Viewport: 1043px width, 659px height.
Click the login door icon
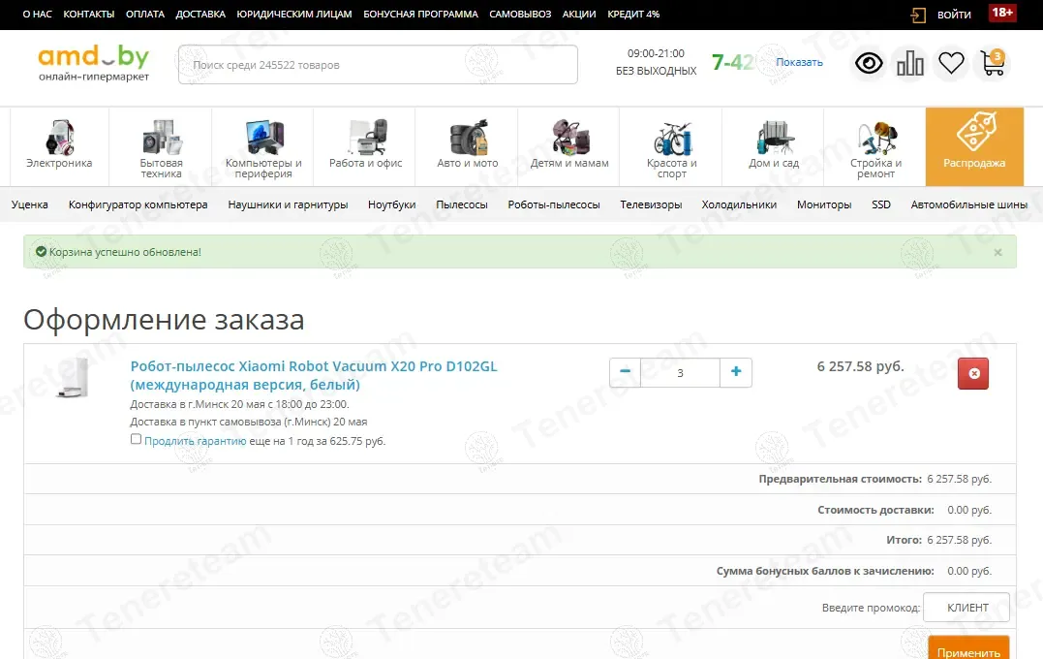pos(918,15)
